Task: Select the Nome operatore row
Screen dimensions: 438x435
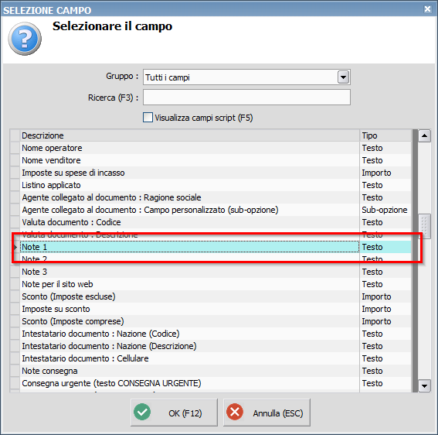Action: click(211, 148)
